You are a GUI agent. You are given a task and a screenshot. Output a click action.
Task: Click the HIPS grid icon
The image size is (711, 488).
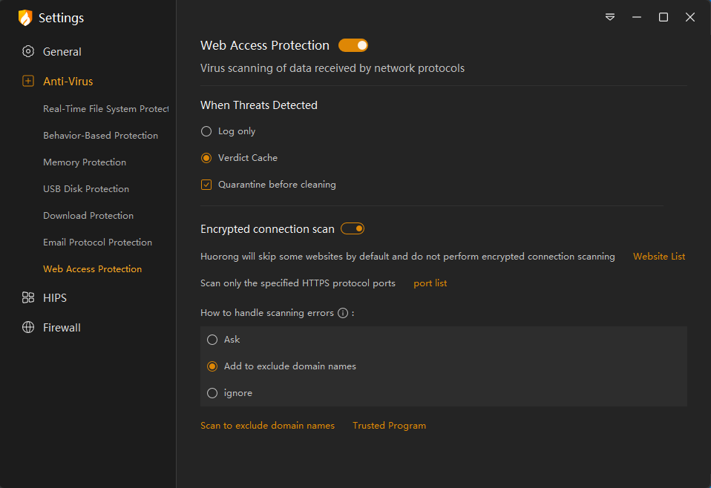tap(28, 298)
